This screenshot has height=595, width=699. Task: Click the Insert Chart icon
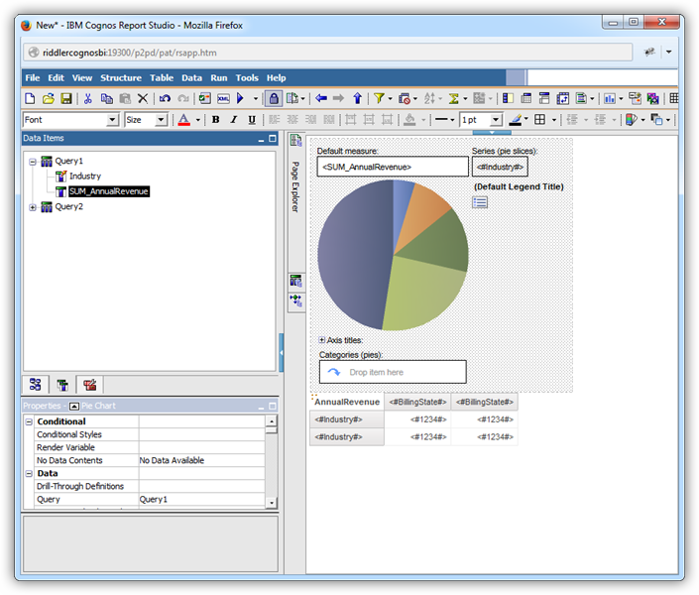click(x=609, y=98)
